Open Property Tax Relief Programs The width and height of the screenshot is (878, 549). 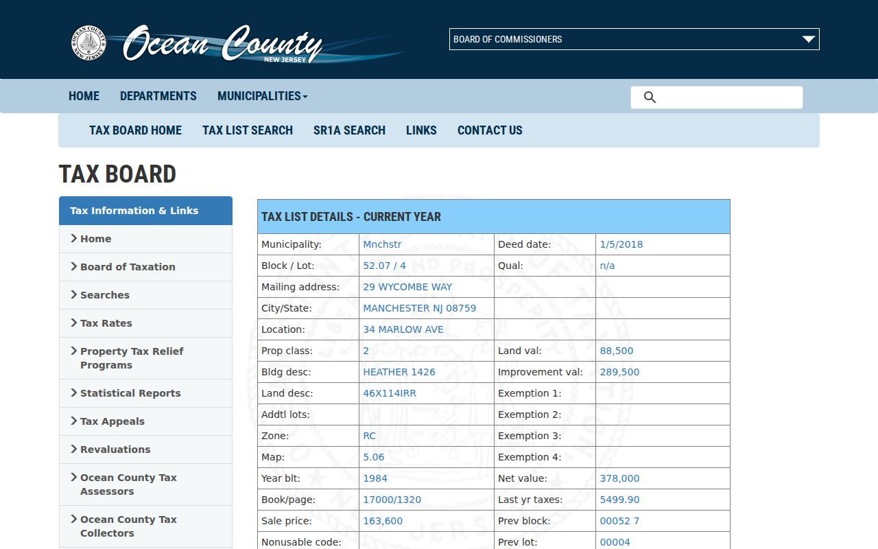tap(145, 358)
